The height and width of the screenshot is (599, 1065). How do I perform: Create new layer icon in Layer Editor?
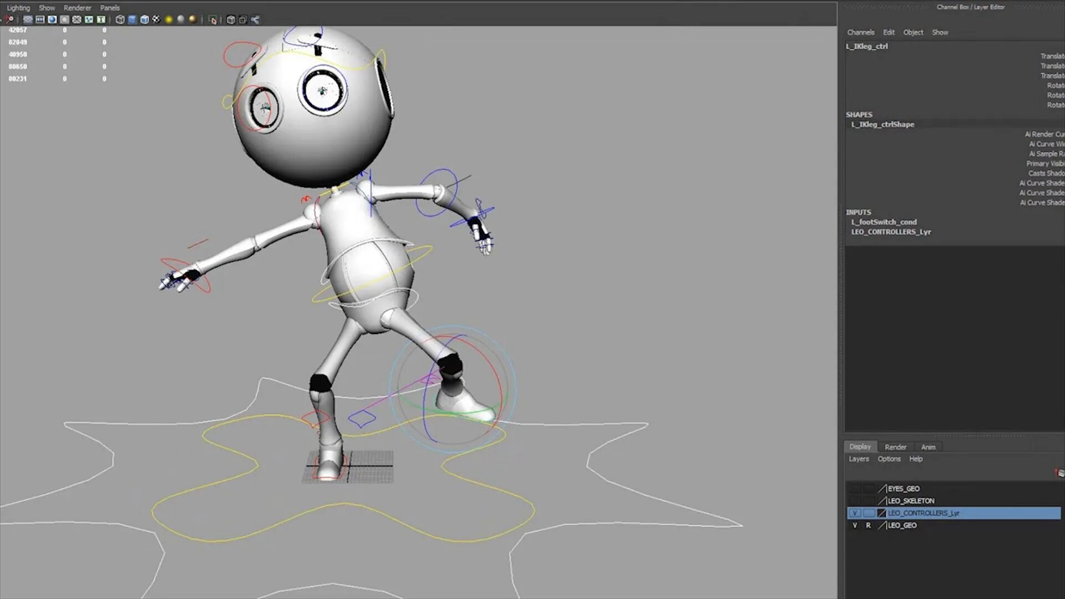point(1059,473)
